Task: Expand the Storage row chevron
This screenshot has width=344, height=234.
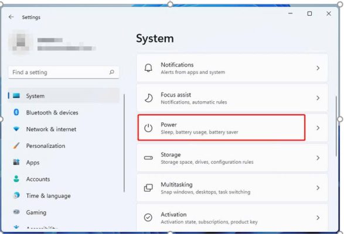Action: (318, 158)
